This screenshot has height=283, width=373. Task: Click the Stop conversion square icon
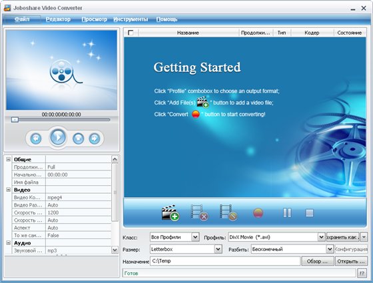(x=310, y=213)
